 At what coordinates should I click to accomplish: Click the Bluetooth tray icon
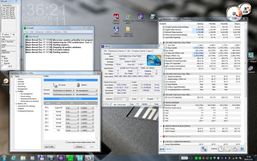225,158
